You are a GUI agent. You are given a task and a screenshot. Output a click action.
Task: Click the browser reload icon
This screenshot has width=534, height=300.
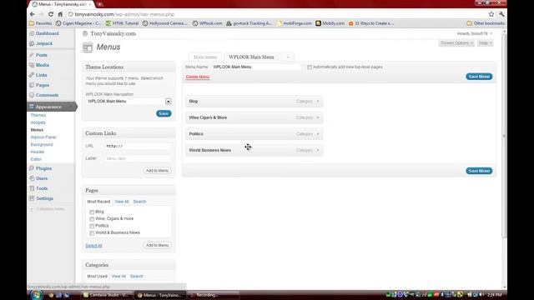(51, 14)
